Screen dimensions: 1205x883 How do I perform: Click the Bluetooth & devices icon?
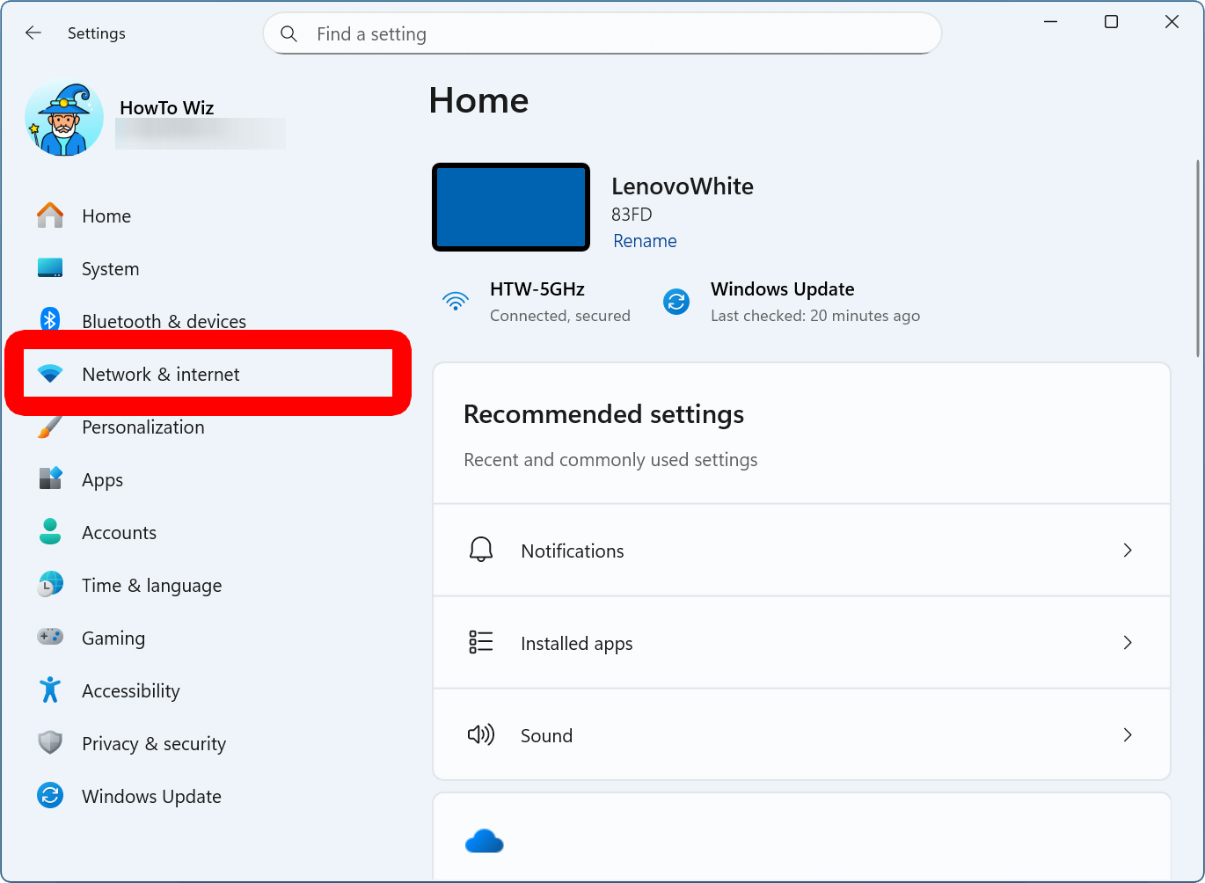(50, 320)
